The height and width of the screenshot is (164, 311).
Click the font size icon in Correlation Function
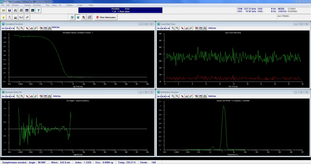pos(31,28)
